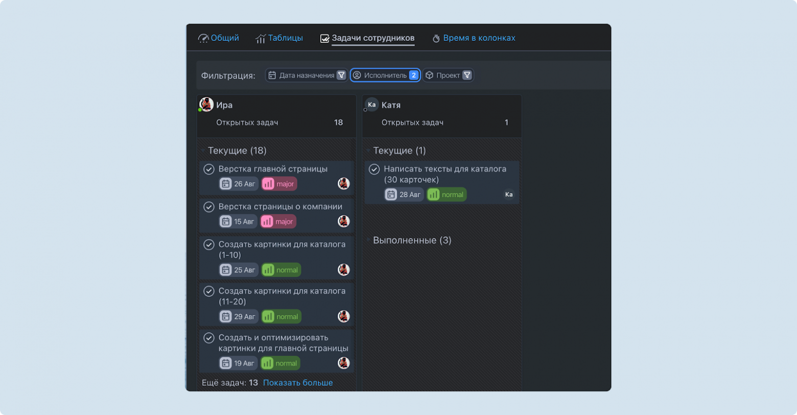The width and height of the screenshot is (797, 415).
Task: Expand the Выполненные (3) section
Action: tap(368, 240)
